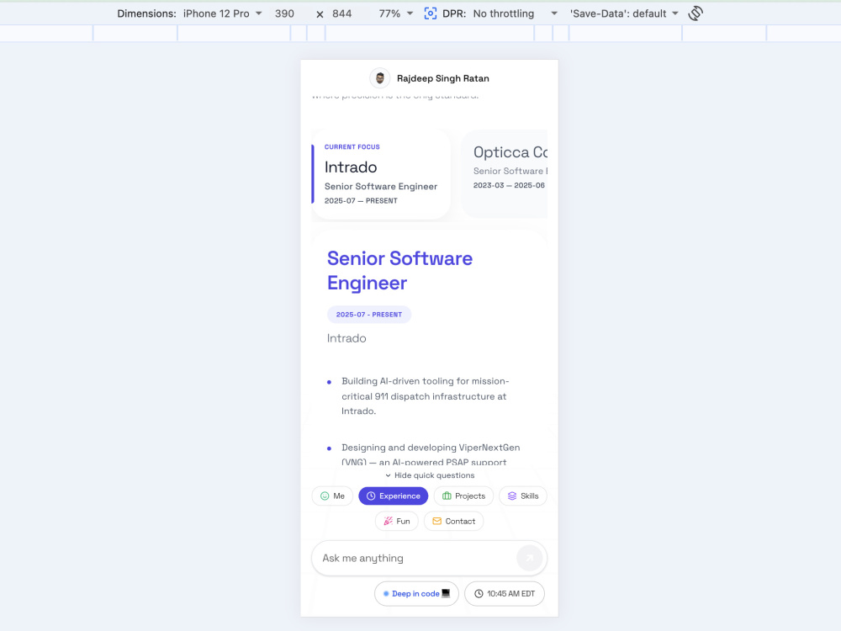This screenshot has height=631, width=841.
Task: Click the CURRENT FOCUS label
Action: [x=352, y=146]
